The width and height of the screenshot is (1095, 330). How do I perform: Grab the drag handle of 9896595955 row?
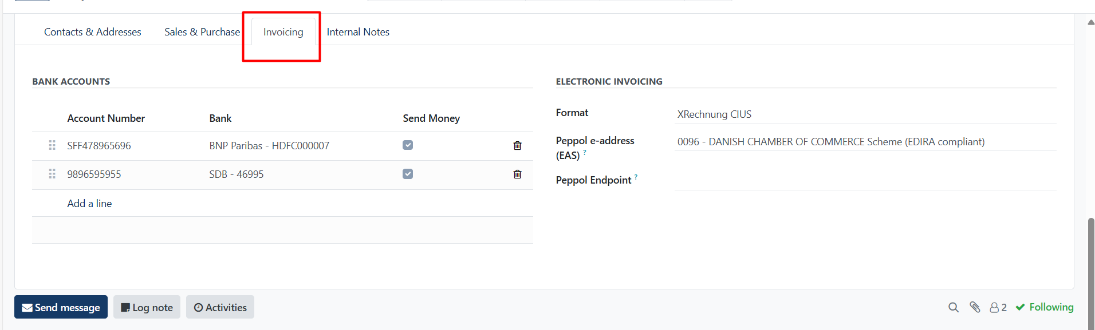(52, 174)
